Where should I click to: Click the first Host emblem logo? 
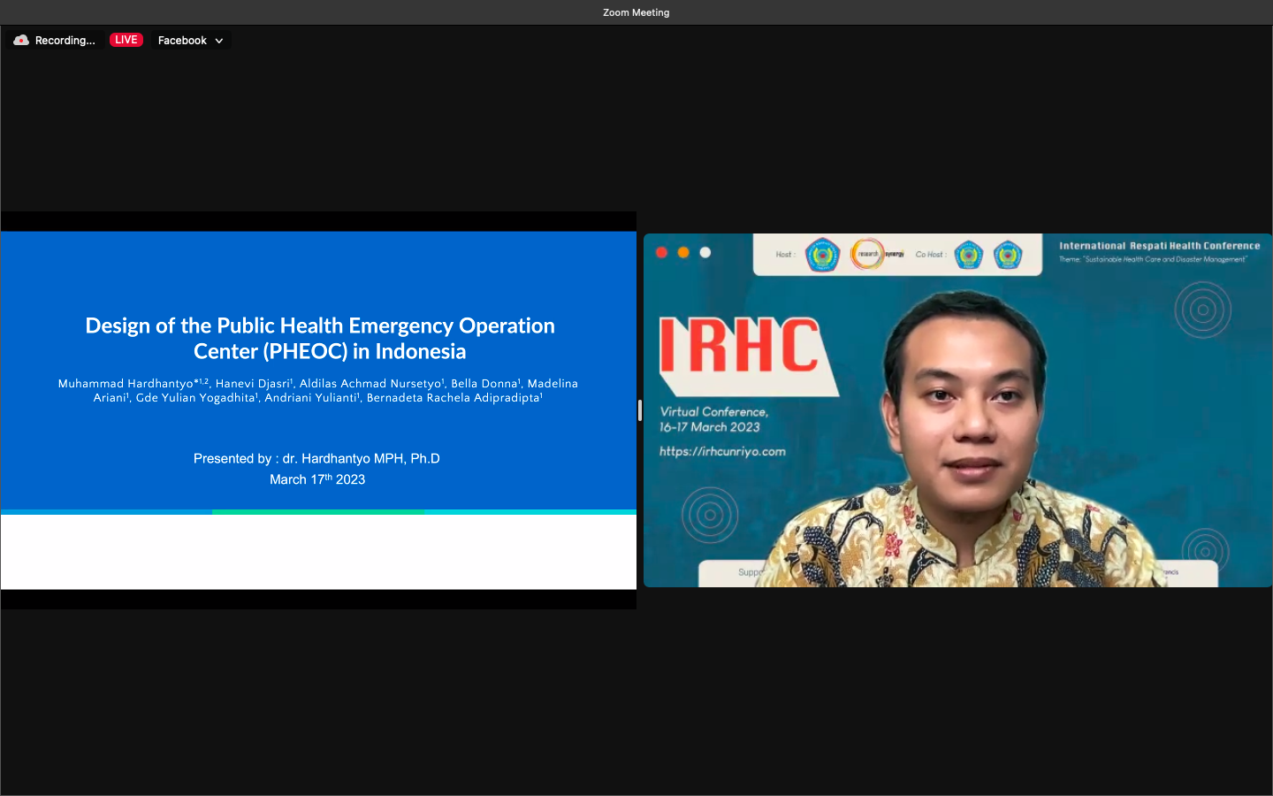[822, 255]
